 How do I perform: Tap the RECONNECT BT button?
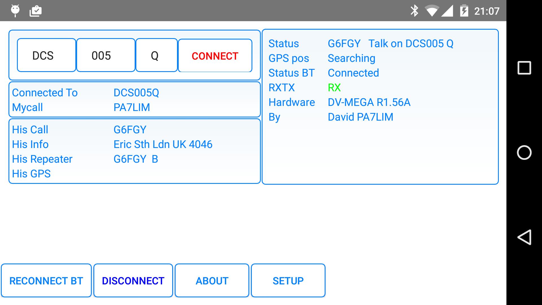(46, 281)
